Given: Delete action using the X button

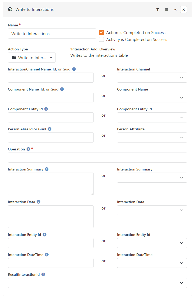Looking at the screenshot, I should coord(184,10).
